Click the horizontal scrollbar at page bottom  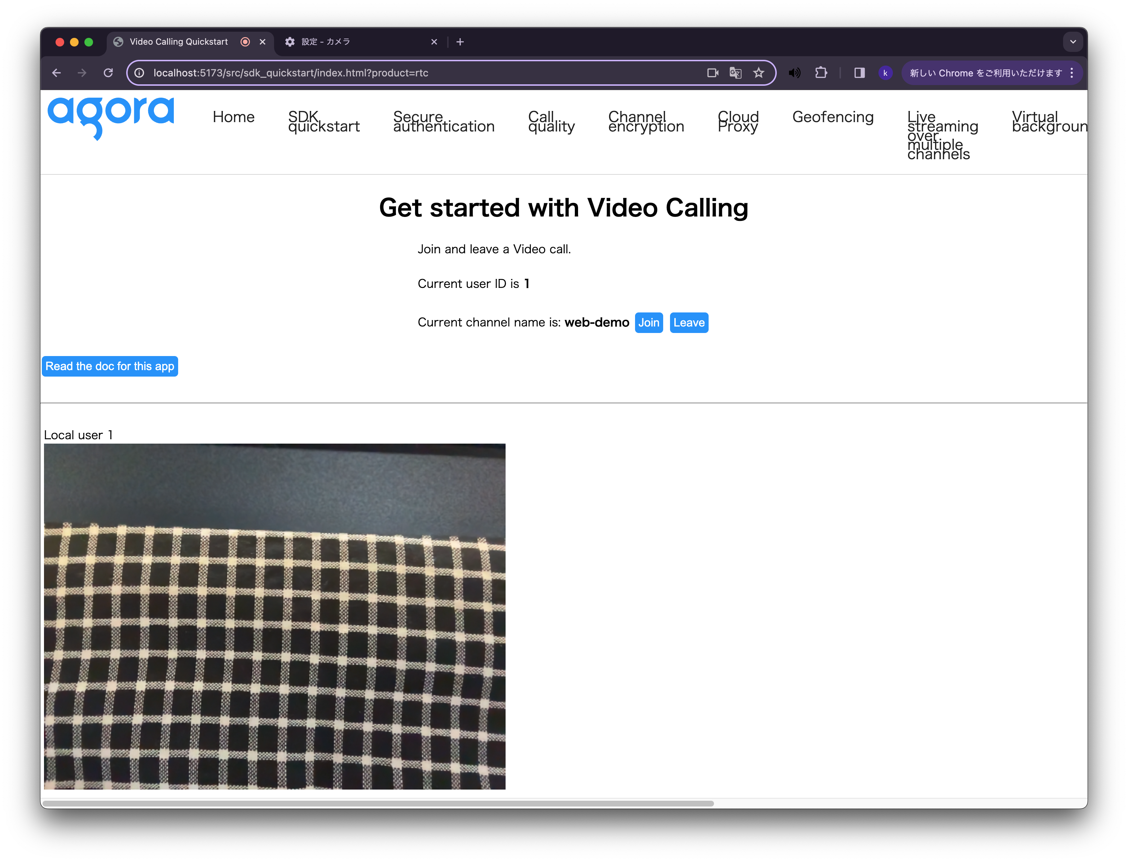pyautogui.click(x=378, y=804)
